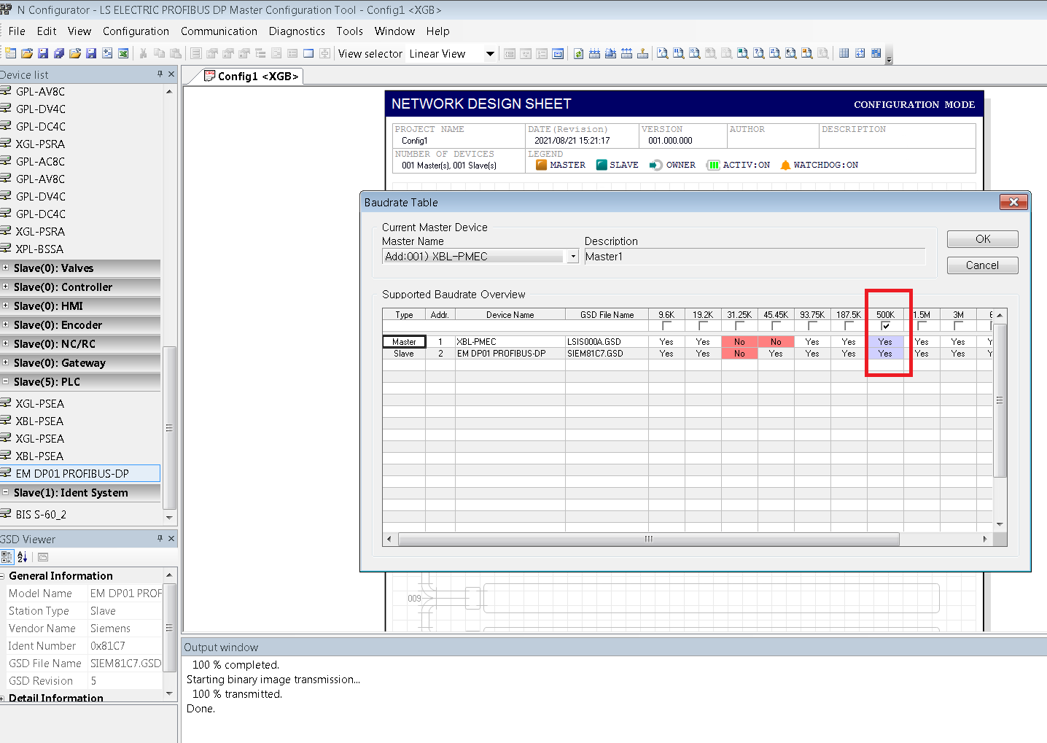The width and height of the screenshot is (1047, 743).
Task: Click the new configuration toolbar icon
Action: [x=11, y=53]
